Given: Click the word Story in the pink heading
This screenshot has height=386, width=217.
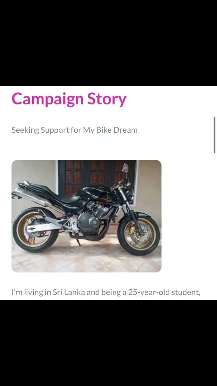Looking at the screenshot, I should click(x=107, y=99).
